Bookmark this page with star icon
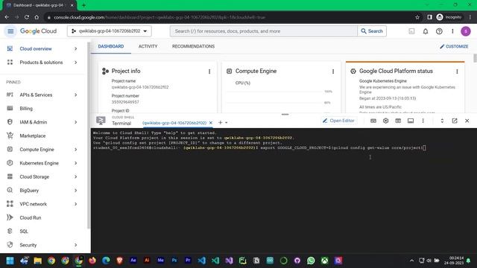477x268 pixels. 417,17
